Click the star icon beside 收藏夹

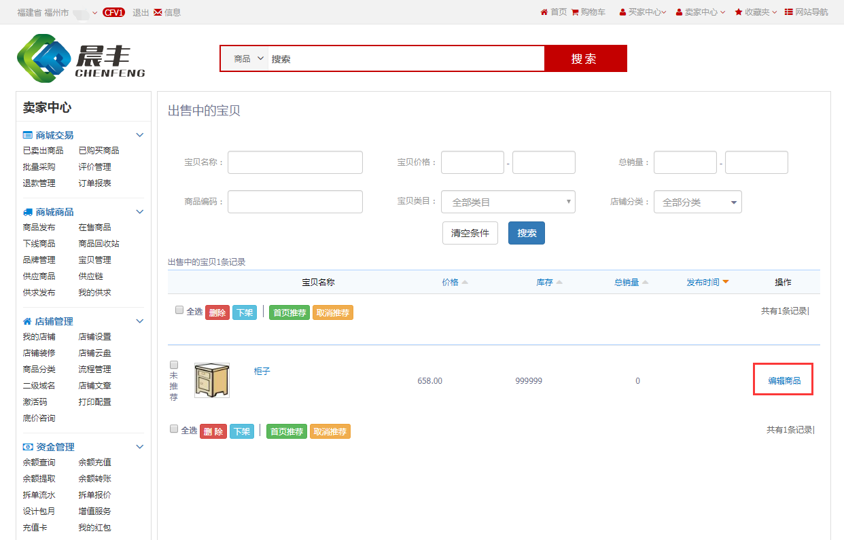click(x=738, y=12)
